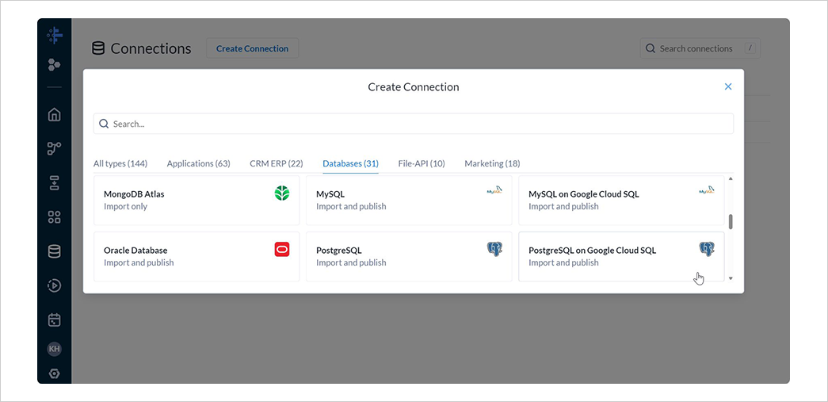
Task: Click PostgreSQL on Google Cloud SQL elephant logo
Action: pos(707,249)
